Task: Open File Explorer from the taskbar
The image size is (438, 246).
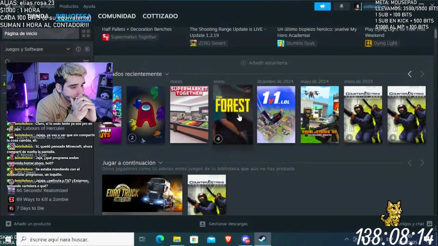Action: [x=177, y=240]
